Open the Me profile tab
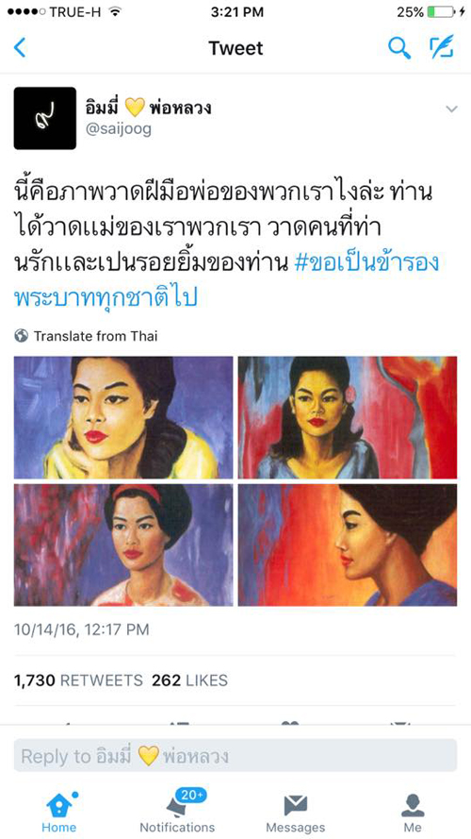Screen dimensions: 471x839 (x=413, y=813)
